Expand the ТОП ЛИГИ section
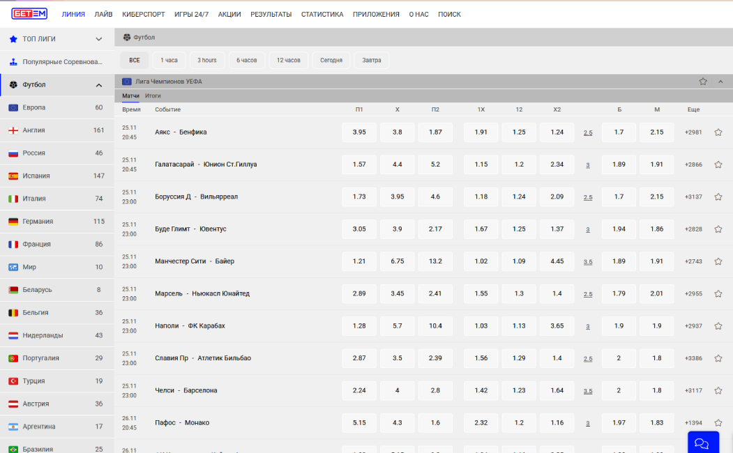The height and width of the screenshot is (453, 733). point(98,39)
